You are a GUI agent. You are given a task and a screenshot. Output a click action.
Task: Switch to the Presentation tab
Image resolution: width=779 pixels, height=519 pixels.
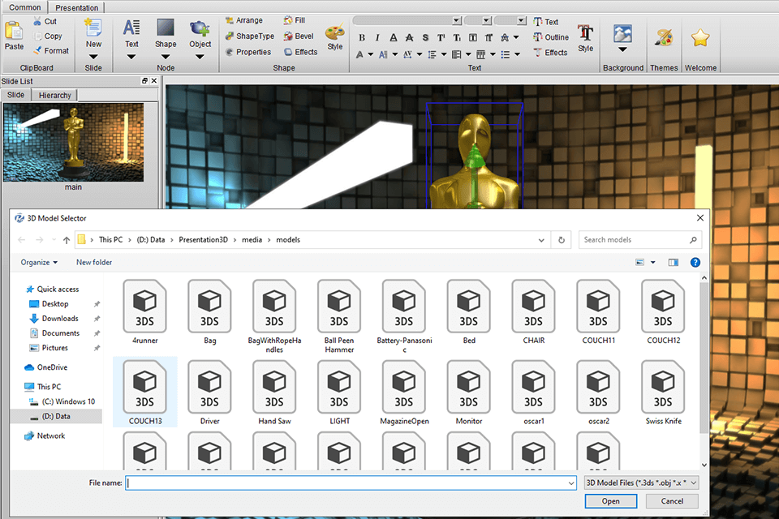[76, 6]
